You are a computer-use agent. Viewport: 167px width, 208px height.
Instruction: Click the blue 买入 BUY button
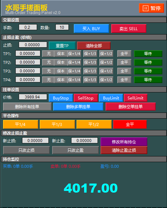[91, 28]
